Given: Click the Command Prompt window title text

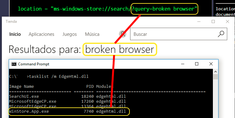Looking at the screenshot, I should click(x=34, y=64).
